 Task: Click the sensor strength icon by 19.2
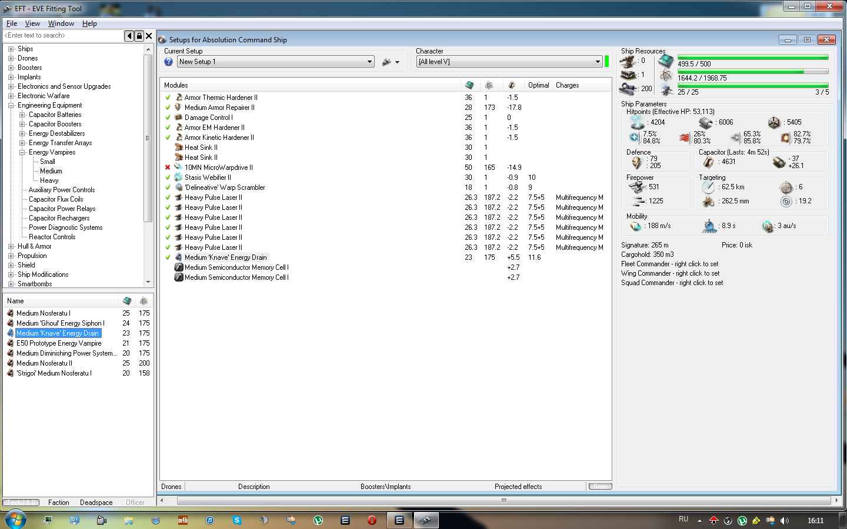pos(786,202)
